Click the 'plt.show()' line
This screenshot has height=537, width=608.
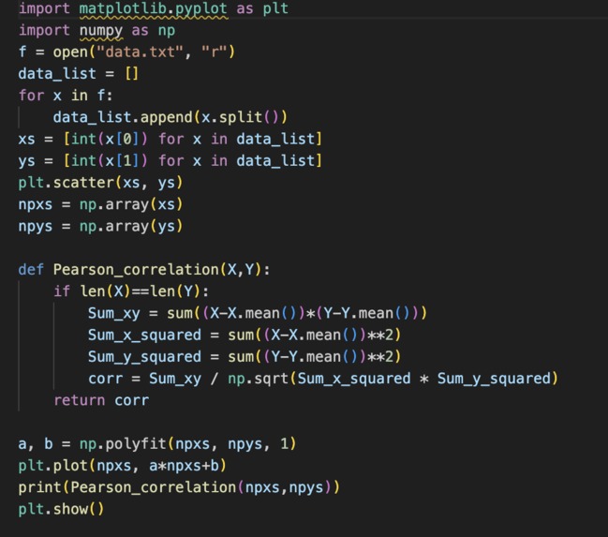pos(61,509)
